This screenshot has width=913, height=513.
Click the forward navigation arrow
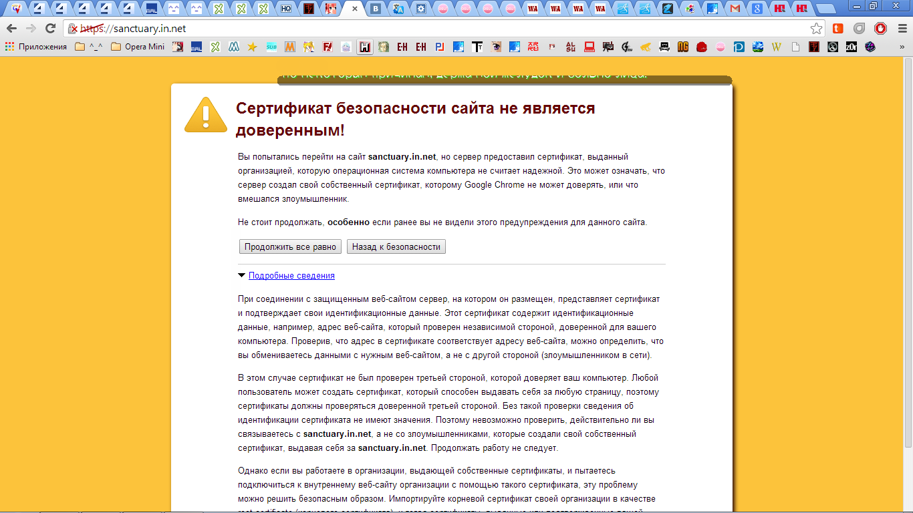(x=31, y=28)
